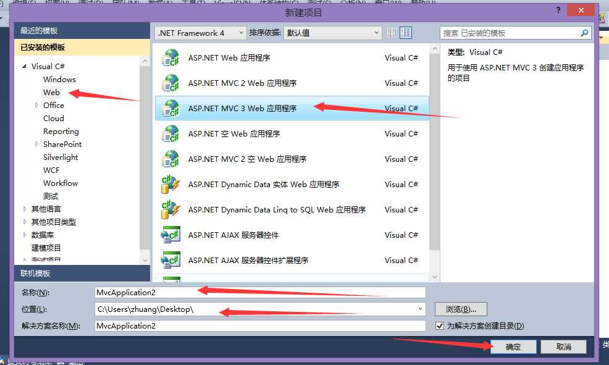Open the 已安装的模板 section
Viewport: 609px width, 365px height.
pos(82,48)
